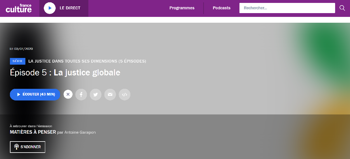Click the play triangle inside the Écouter button
This screenshot has width=350, height=159.
click(x=19, y=94)
